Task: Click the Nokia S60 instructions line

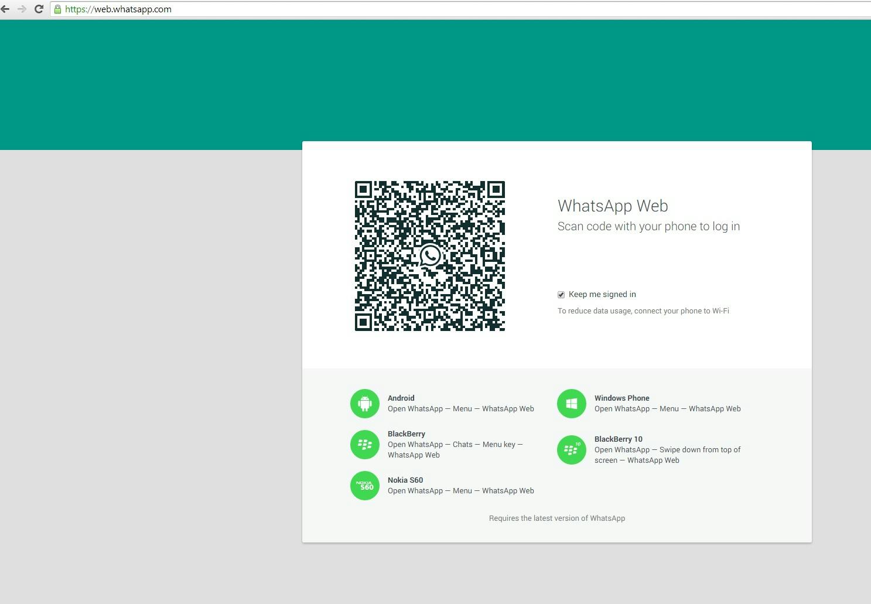Action: tap(461, 491)
